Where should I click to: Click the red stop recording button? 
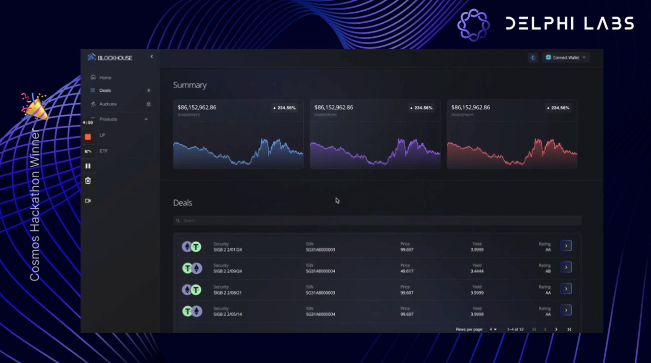click(x=88, y=137)
